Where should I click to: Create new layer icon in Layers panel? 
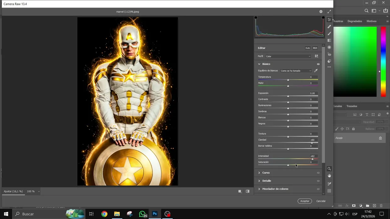(374, 206)
